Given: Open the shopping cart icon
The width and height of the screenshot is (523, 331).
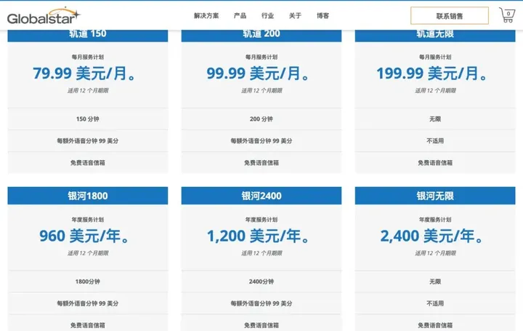Looking at the screenshot, I should [507, 15].
